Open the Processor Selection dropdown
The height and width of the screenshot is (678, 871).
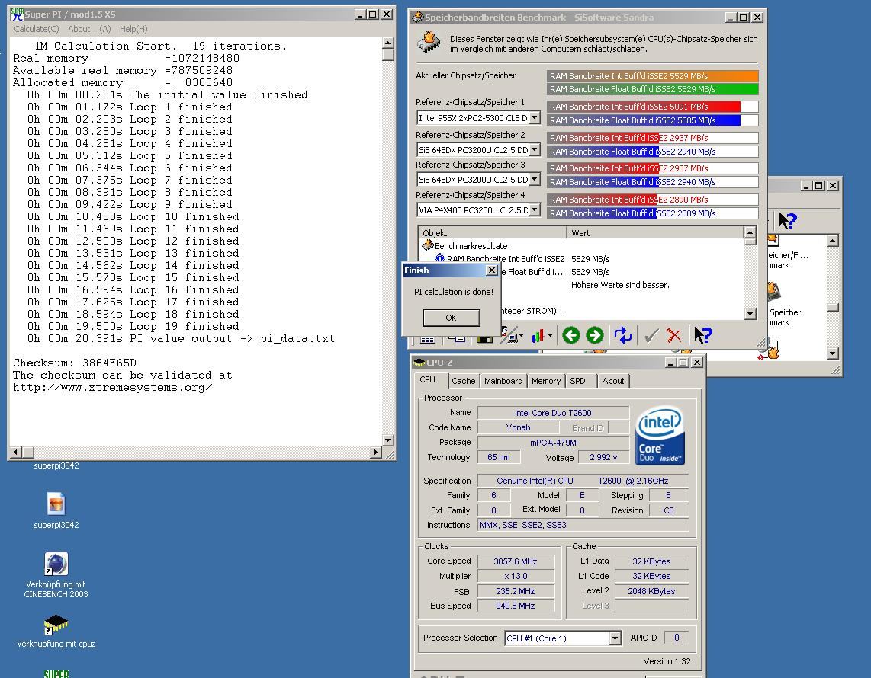615,638
